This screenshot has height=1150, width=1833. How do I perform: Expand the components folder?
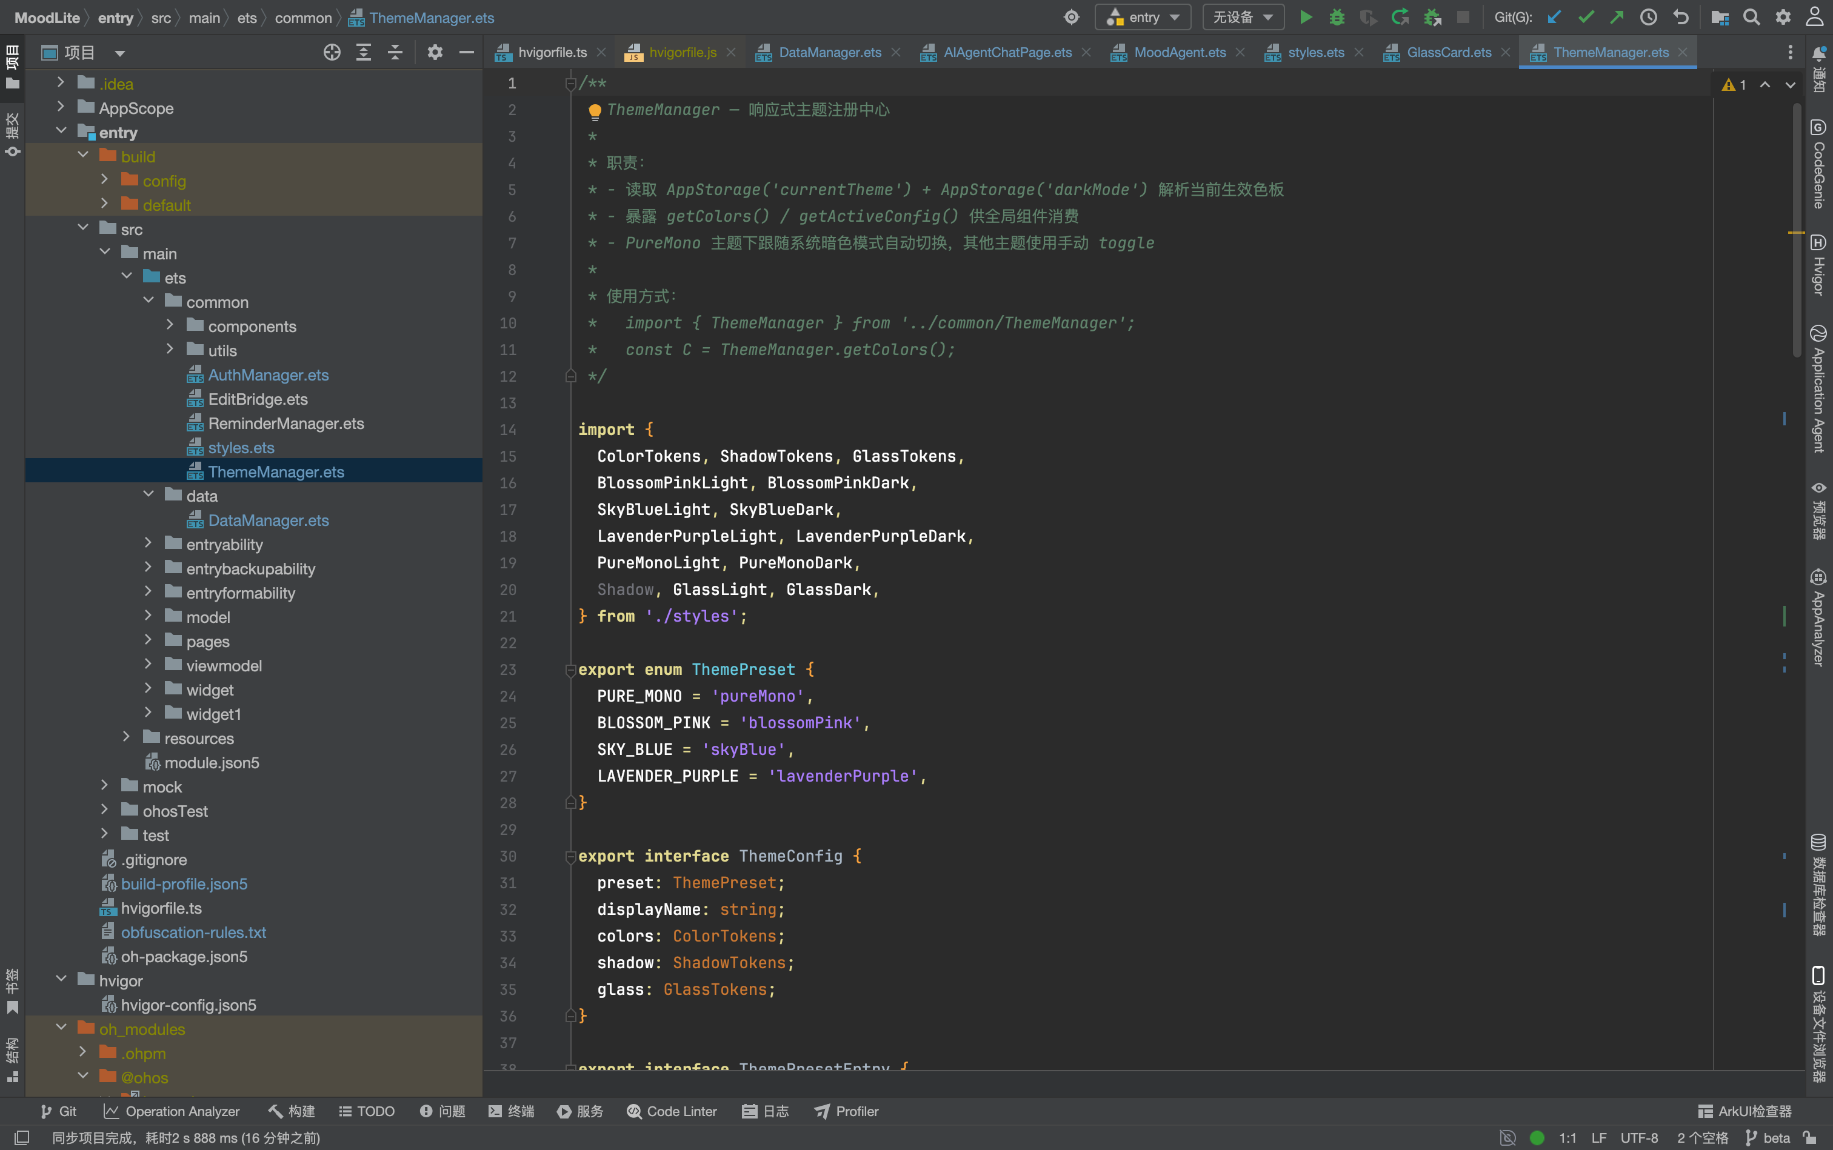click(x=170, y=325)
